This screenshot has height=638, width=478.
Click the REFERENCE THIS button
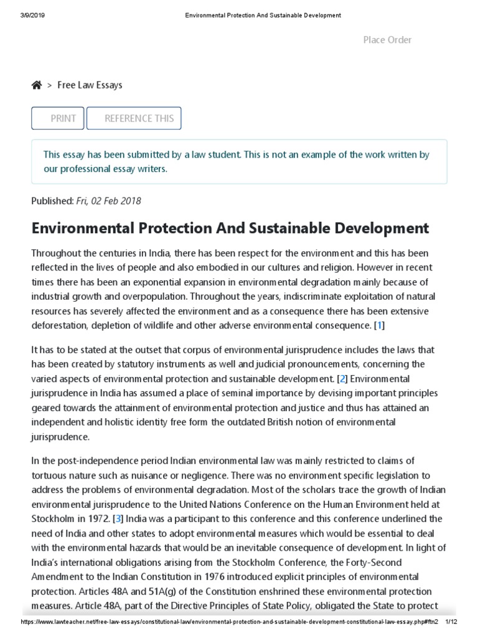(x=134, y=118)
